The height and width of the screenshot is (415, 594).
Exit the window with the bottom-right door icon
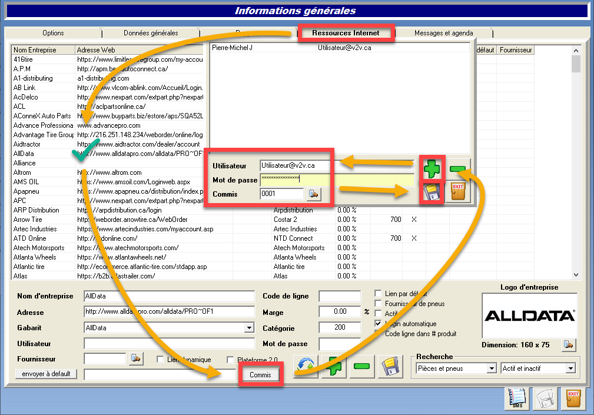pyautogui.click(x=573, y=399)
